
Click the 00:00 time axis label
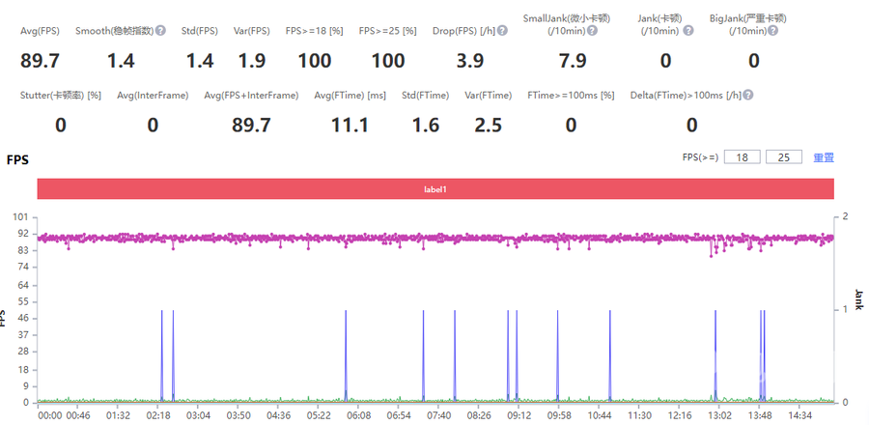[49, 415]
